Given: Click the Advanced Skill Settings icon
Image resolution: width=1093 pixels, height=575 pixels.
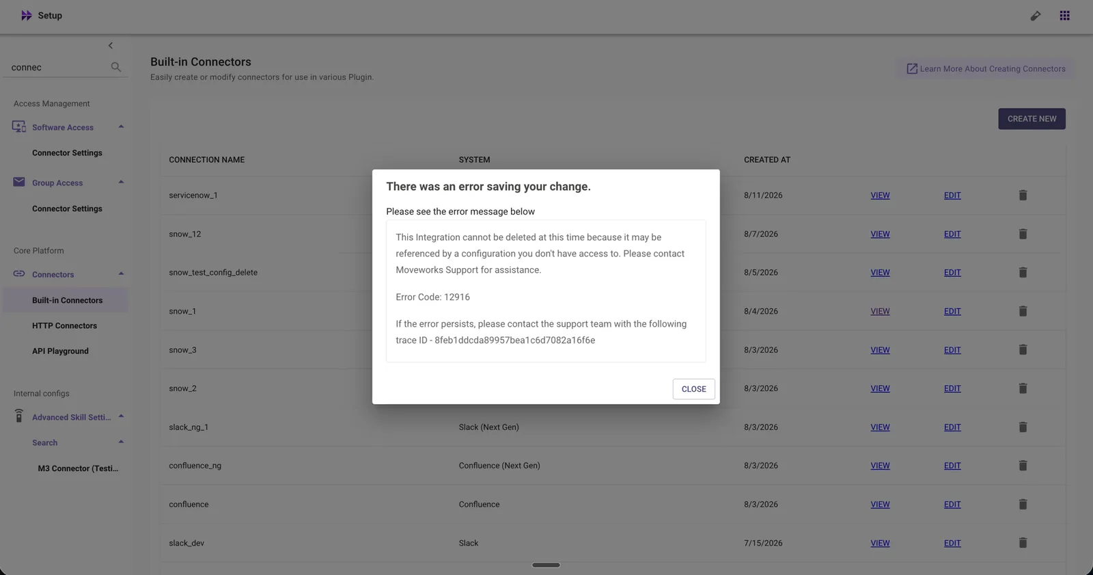Looking at the screenshot, I should [19, 416].
